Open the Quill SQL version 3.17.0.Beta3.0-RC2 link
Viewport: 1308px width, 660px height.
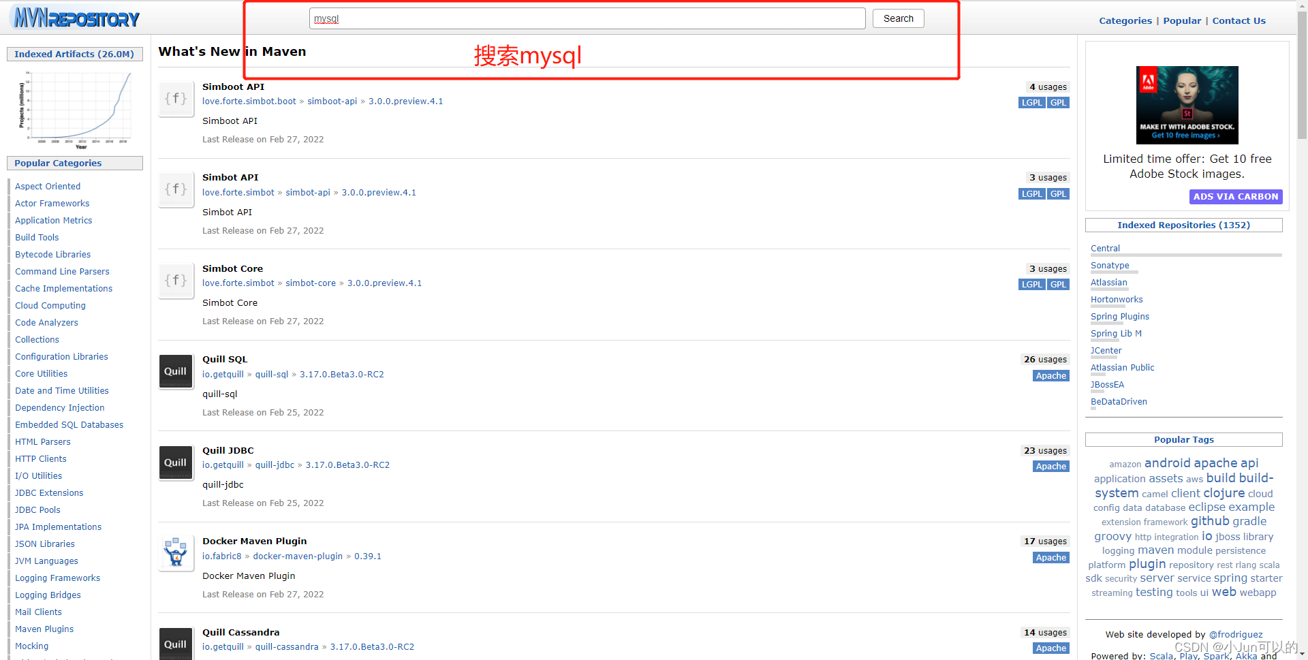point(342,374)
